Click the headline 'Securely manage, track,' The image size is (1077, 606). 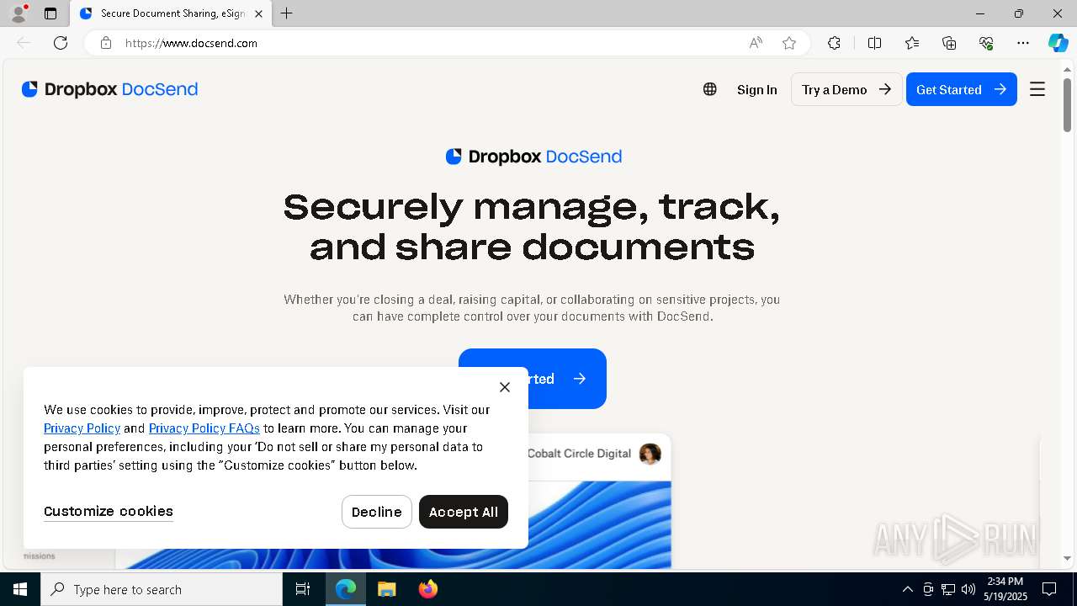pos(532,206)
